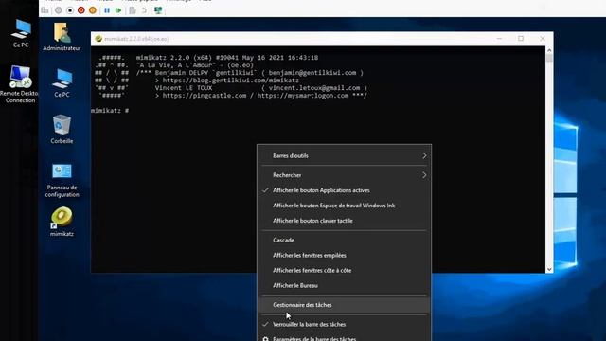Click the https://pingcastle.com URL text
Image resolution: width=606 pixels, height=341 pixels.
tap(205, 95)
